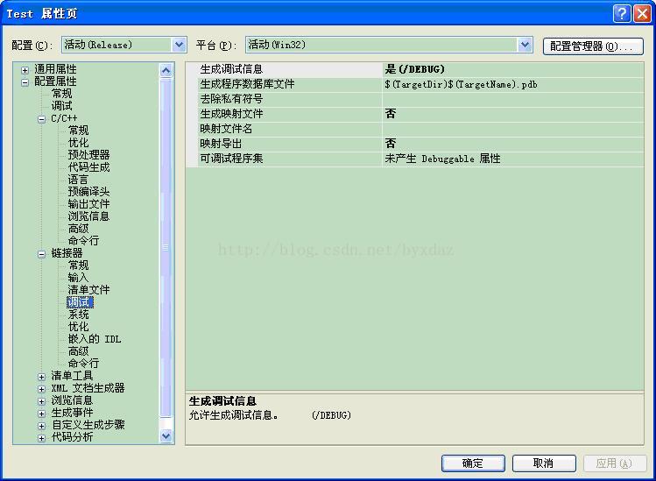
Task: Select highlighted 调试 under 链接器
Action: [80, 301]
